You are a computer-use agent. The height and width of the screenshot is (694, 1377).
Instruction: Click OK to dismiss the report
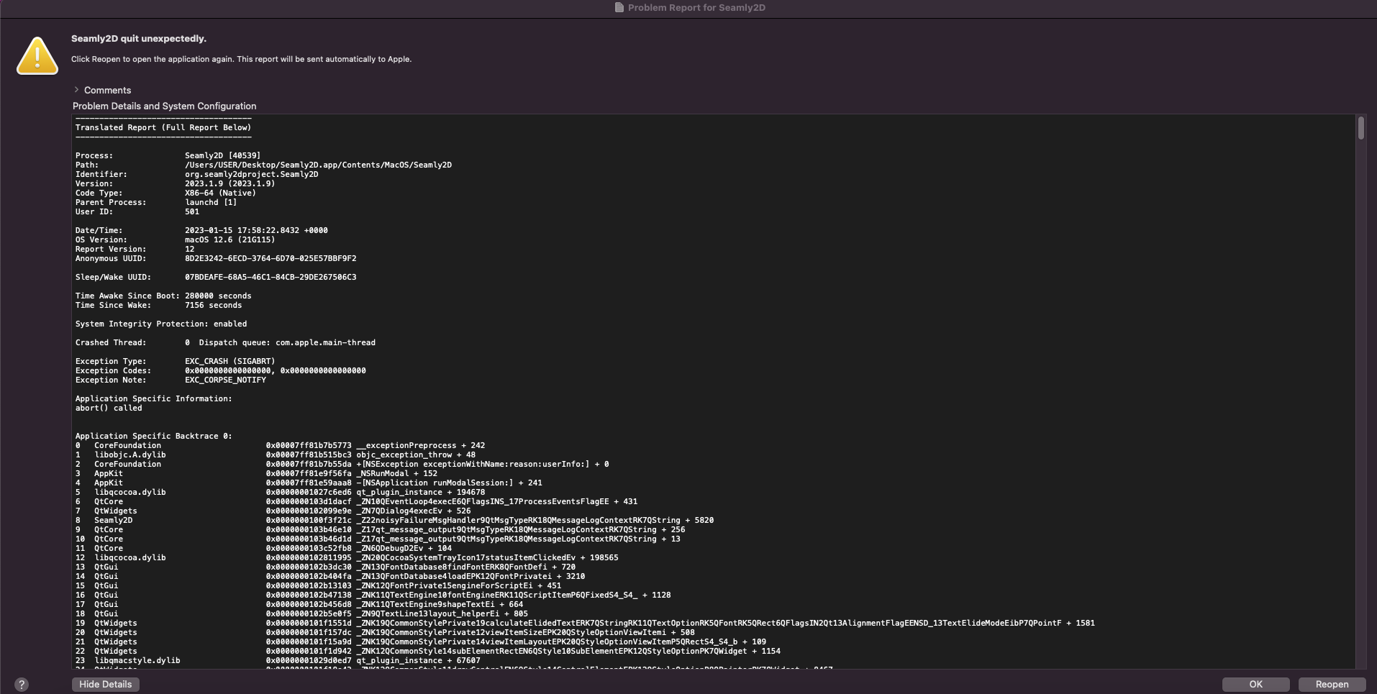click(1255, 685)
